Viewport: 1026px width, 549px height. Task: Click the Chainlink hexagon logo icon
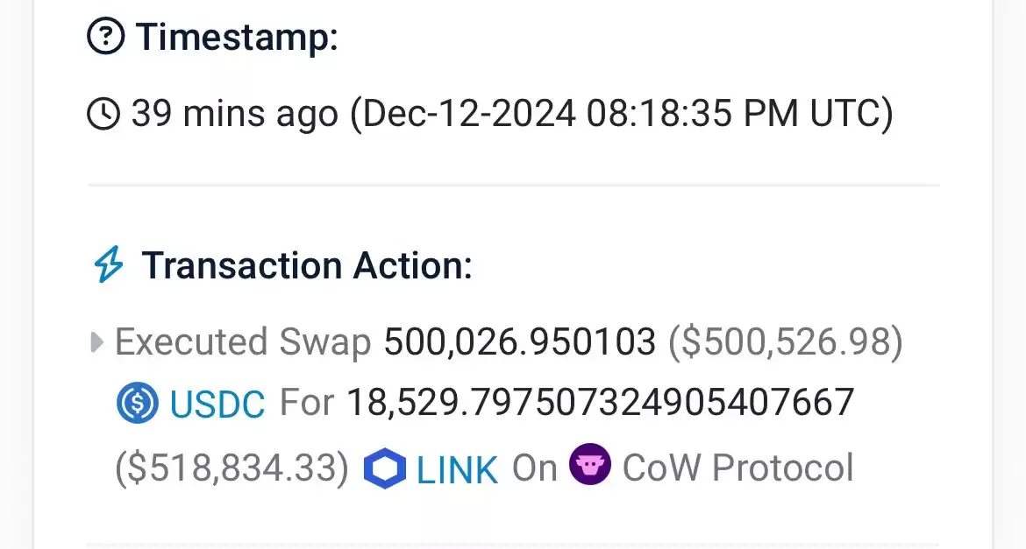pos(385,468)
